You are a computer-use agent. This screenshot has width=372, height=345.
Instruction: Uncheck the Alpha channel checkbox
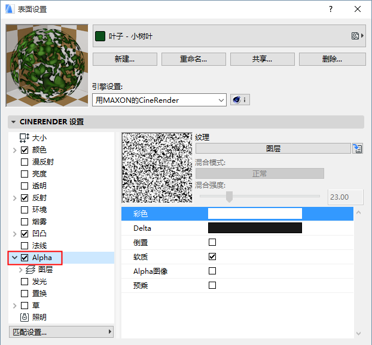pyautogui.click(x=25, y=258)
